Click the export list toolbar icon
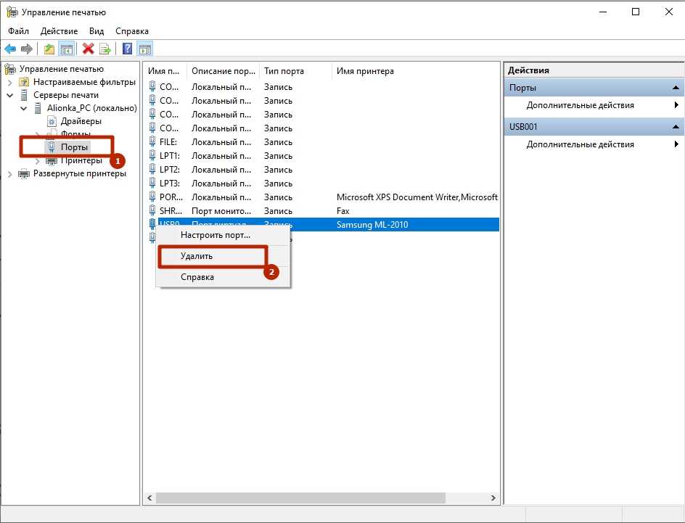 click(104, 49)
